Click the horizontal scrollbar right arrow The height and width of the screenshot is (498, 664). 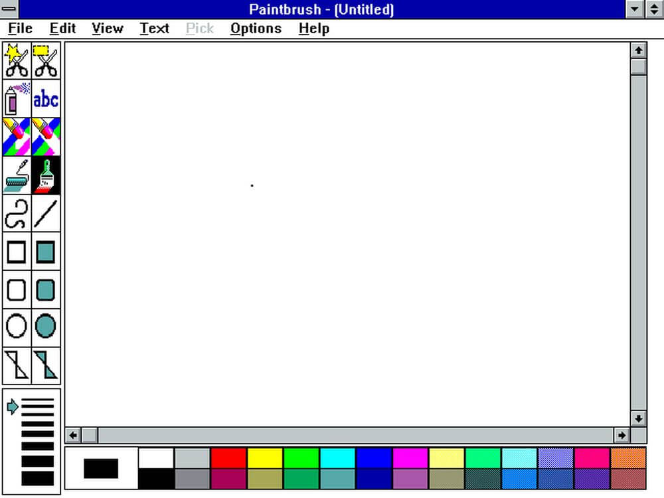pyautogui.click(x=622, y=436)
